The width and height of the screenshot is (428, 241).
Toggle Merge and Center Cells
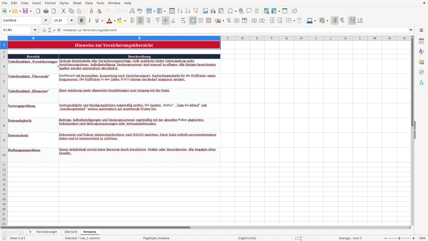pos(193,21)
